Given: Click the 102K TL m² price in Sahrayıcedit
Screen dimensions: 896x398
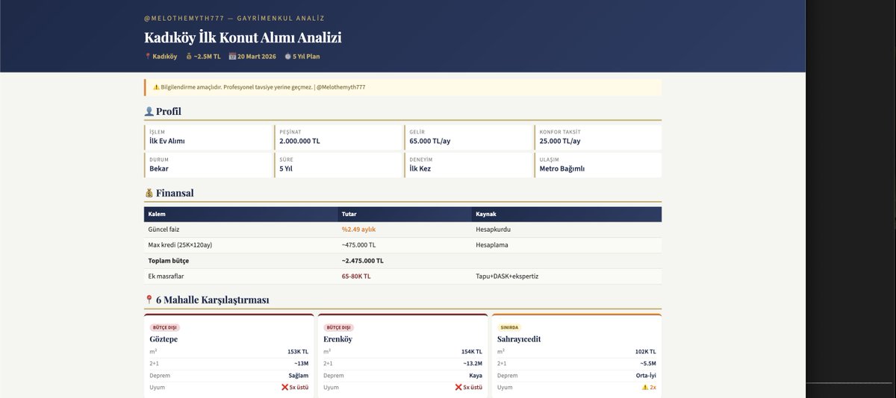Looking at the screenshot, I should [x=646, y=352].
